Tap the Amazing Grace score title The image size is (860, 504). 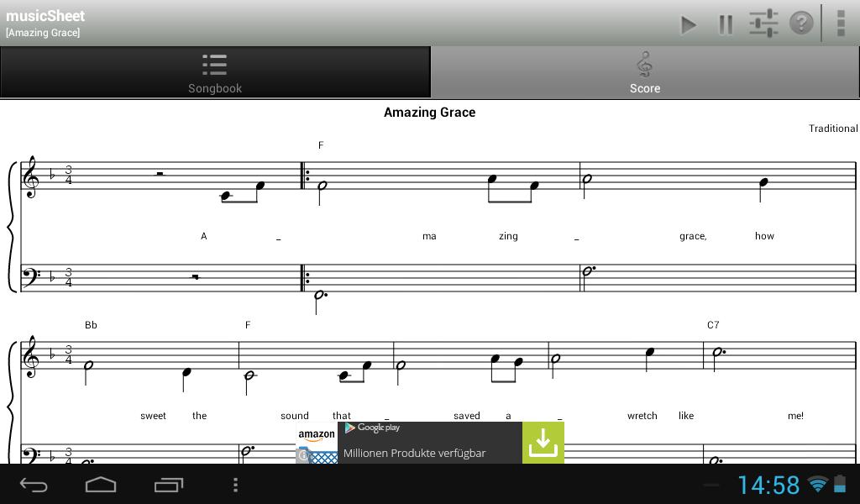tap(429, 113)
